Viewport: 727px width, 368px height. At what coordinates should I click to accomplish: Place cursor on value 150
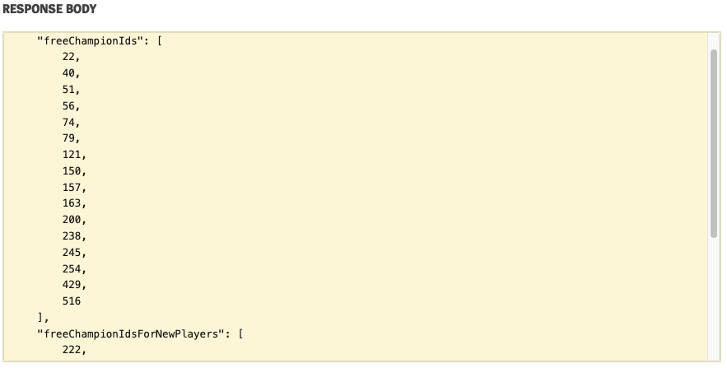72,171
